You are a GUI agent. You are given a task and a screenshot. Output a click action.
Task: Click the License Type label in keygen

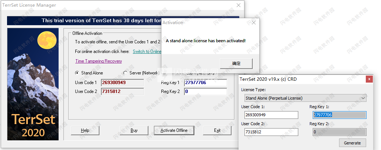click(x=253, y=90)
